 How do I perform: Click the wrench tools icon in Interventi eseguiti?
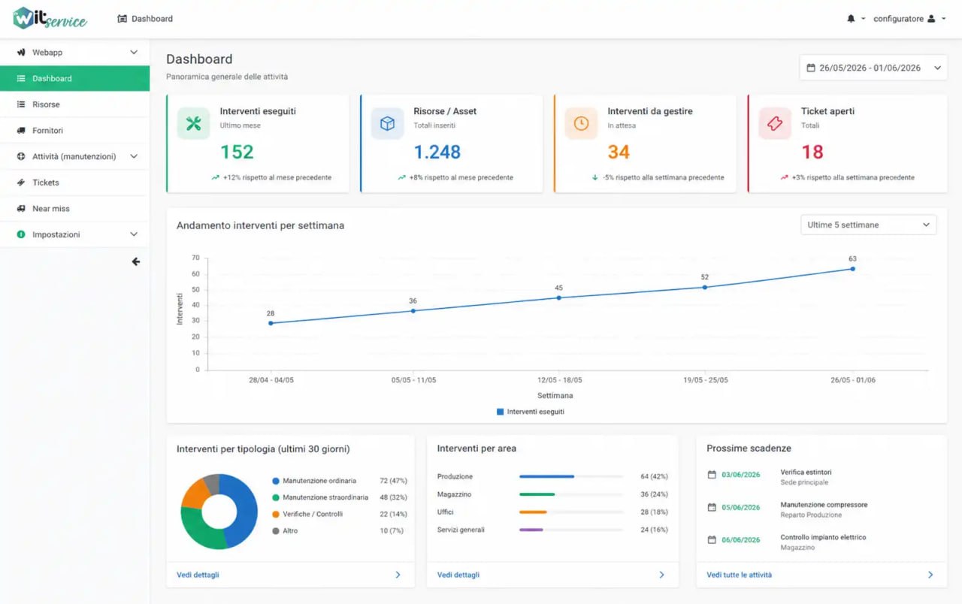coord(193,124)
